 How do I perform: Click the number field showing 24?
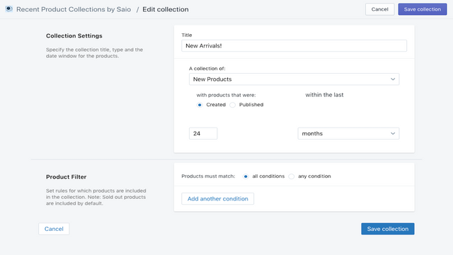point(203,134)
